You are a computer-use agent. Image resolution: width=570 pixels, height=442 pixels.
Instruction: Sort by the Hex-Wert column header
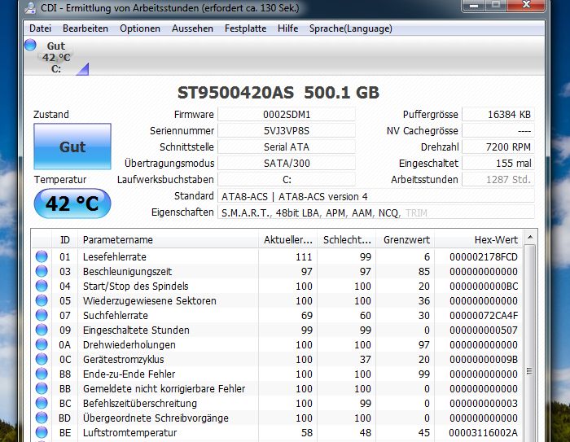point(479,240)
